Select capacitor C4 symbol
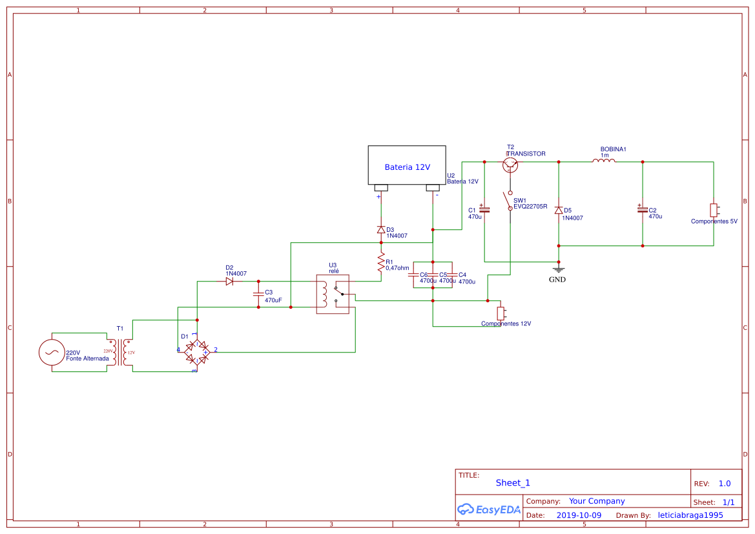This screenshot has width=755, height=534. [x=452, y=275]
